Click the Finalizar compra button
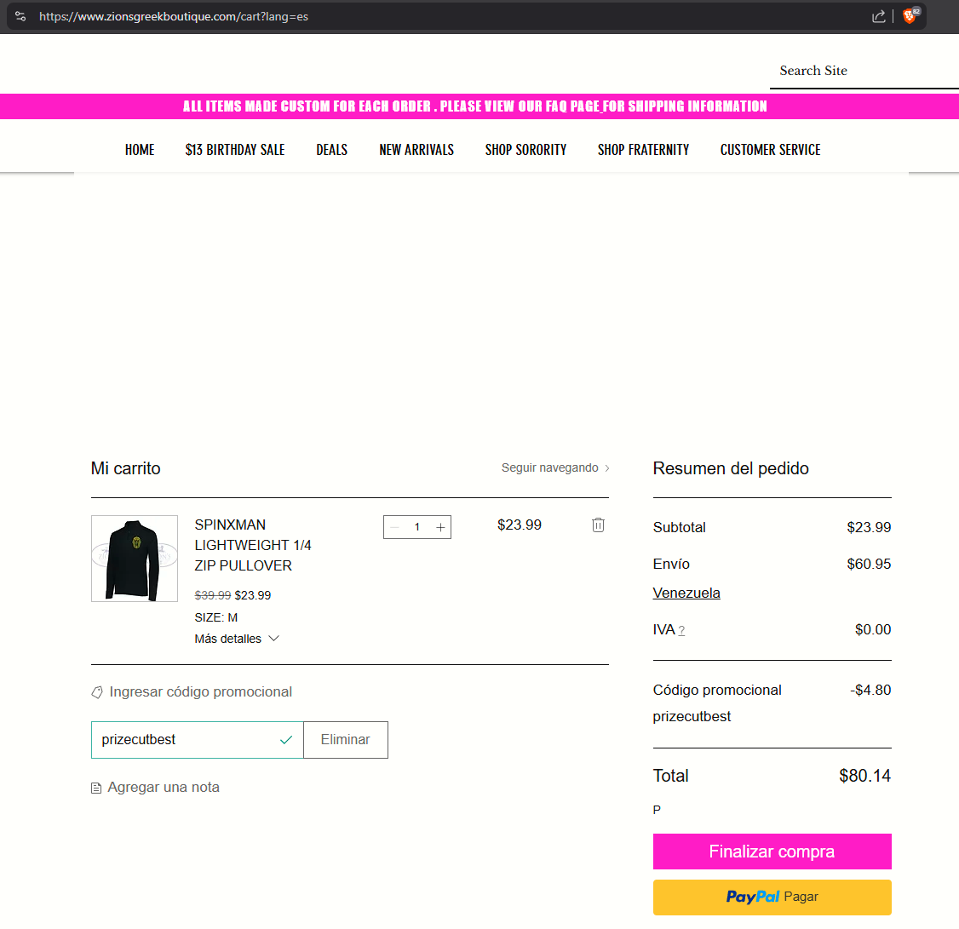The image size is (959, 929). 772,852
